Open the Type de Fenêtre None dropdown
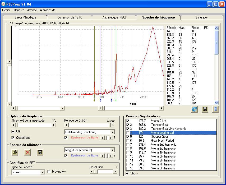This screenshot has height=185, width=226. (43, 172)
